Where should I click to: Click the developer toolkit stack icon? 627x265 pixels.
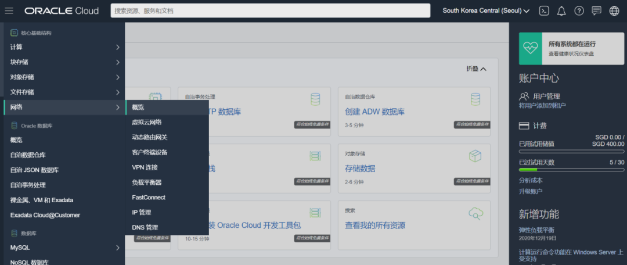tap(315, 213)
